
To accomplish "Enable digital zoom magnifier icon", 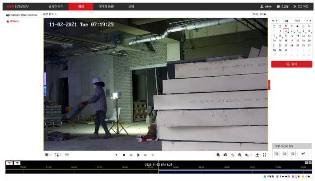I will pyautogui.click(x=240, y=155).
